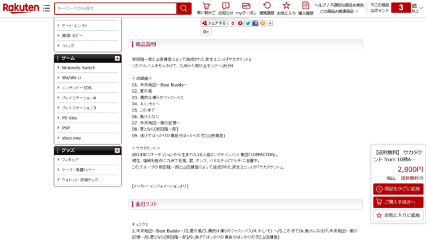This screenshot has width=426, height=250.
Task: Click track '06. 負けんな!!'
Action: coord(145,117)
